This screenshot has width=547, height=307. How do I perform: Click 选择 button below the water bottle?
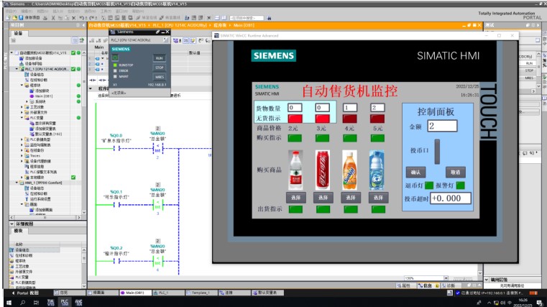296,198
